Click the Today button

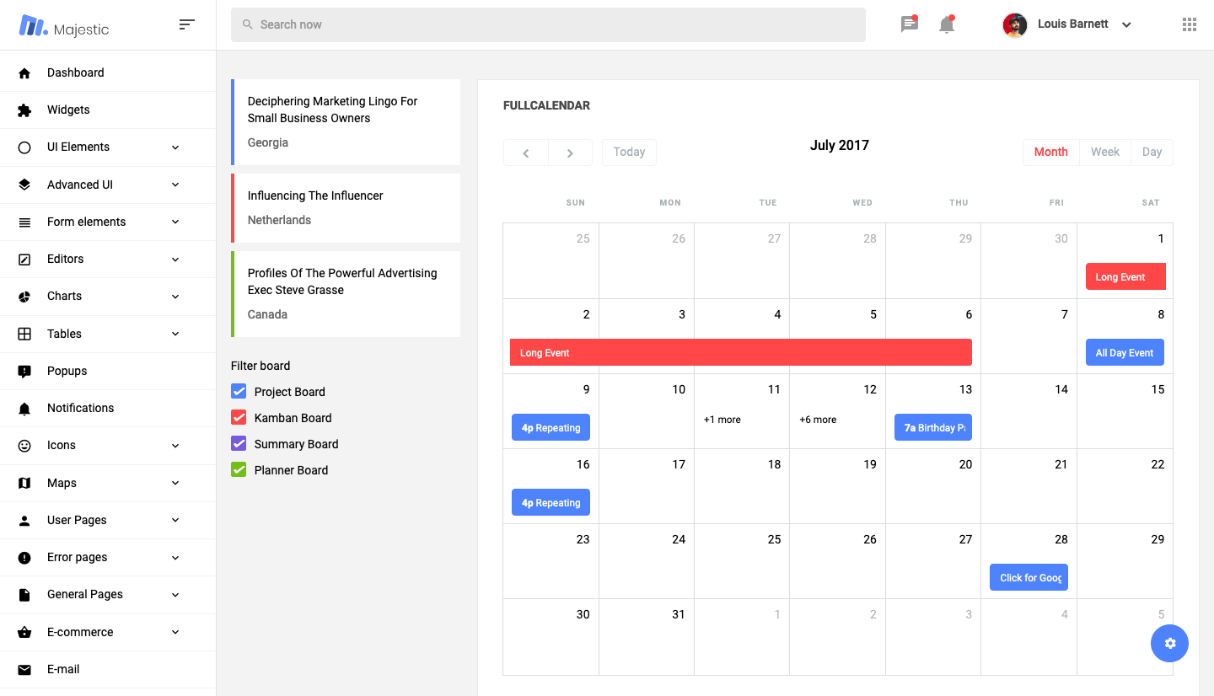(629, 153)
